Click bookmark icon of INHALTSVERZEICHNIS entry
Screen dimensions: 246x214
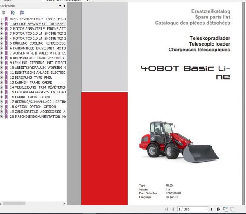click(x=6, y=19)
